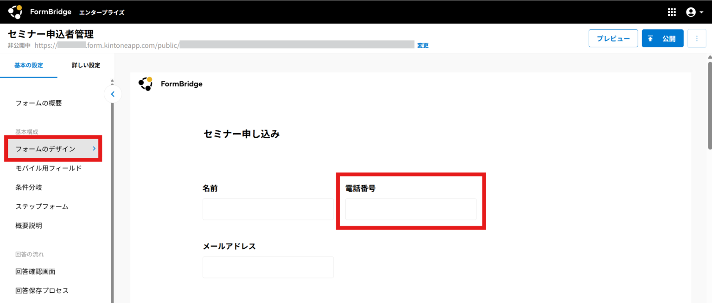Open ステップフォーム settings
The width and height of the screenshot is (712, 303).
42,206
